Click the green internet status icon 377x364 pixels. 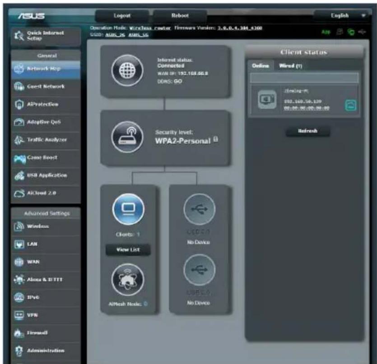[x=351, y=32]
